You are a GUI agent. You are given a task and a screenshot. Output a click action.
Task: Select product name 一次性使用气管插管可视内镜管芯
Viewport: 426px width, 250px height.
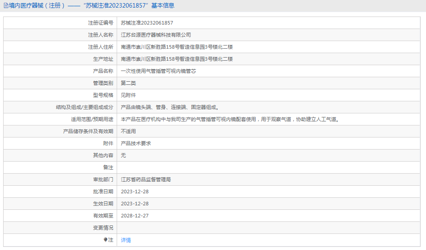click(x=158, y=71)
